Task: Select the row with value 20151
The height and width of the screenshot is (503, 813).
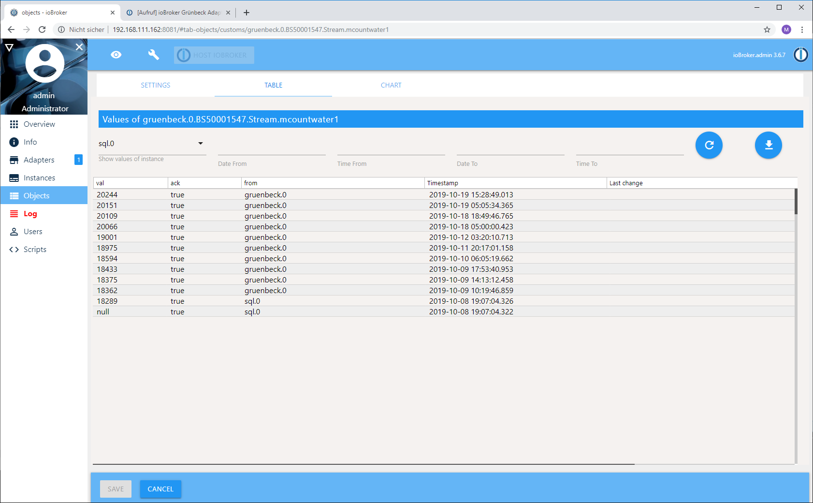Action: pyautogui.click(x=444, y=205)
